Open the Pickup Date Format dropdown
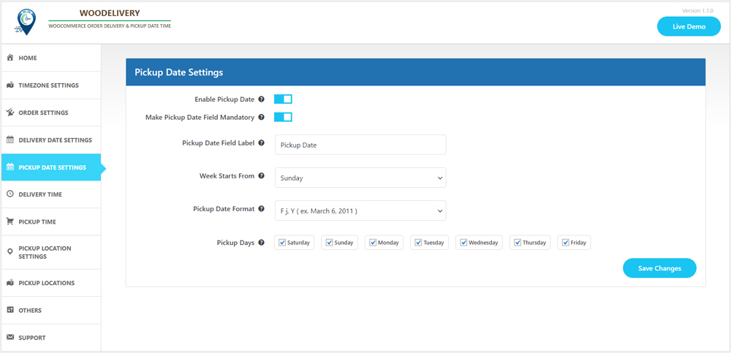This screenshot has height=353, width=731. pos(360,210)
